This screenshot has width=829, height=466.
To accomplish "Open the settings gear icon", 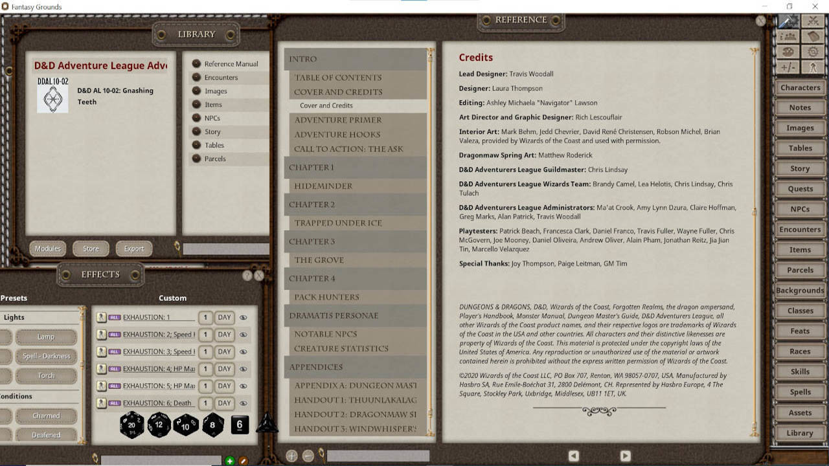I will coord(812,51).
